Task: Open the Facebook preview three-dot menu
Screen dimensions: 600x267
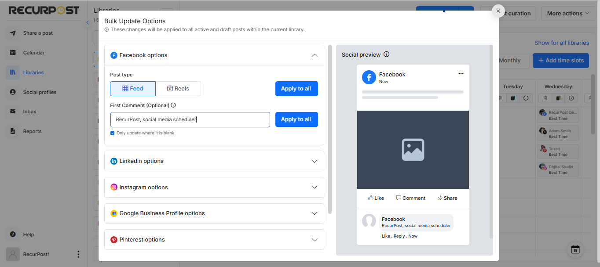Action: coord(461,73)
